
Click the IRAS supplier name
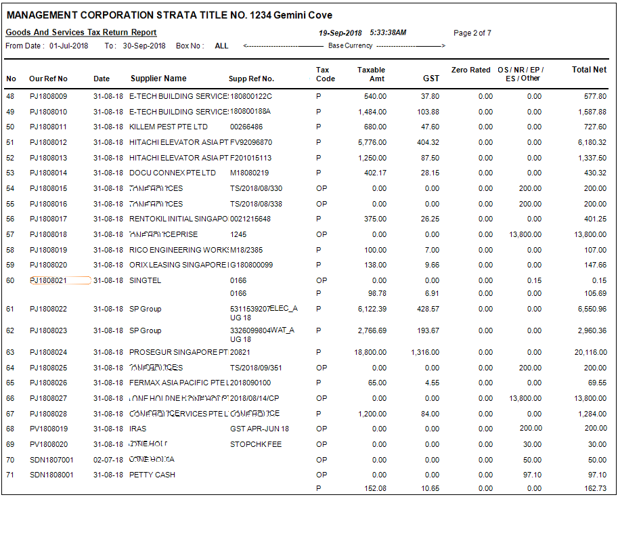138,429
